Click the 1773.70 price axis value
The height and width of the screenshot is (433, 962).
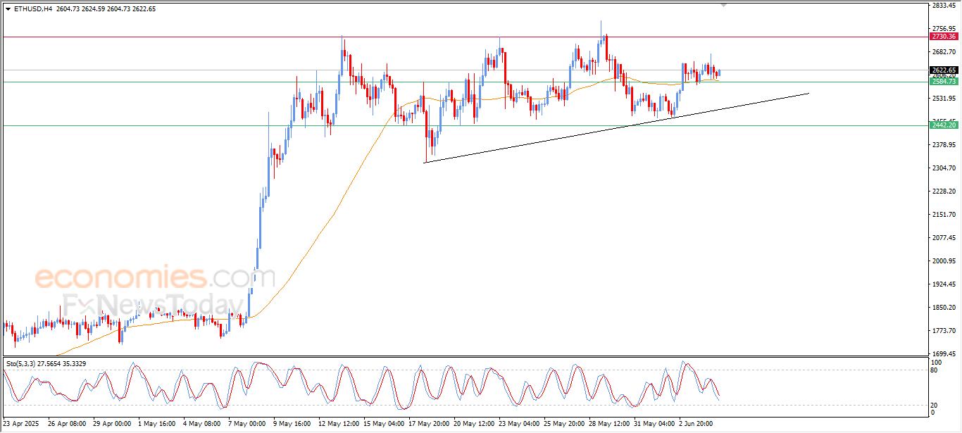(x=944, y=331)
